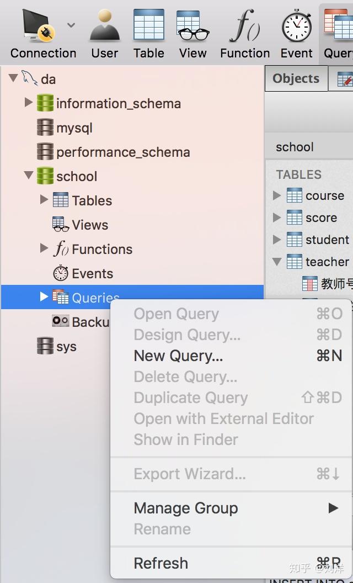353x583 pixels.
Task: Select performance_schema database in sidebar
Action: (122, 152)
